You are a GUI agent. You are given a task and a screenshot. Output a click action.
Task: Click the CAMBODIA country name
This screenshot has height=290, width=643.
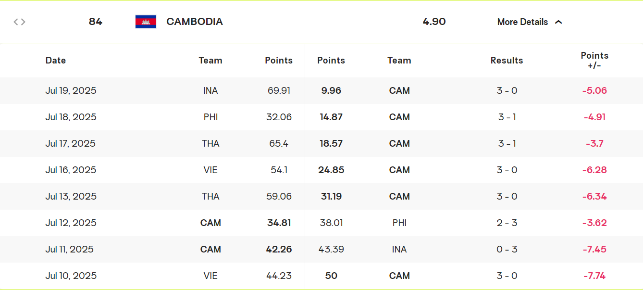coord(195,22)
